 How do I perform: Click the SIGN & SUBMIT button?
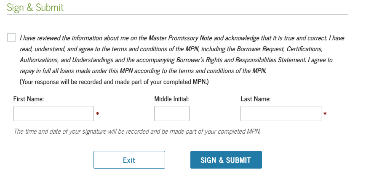226,160
